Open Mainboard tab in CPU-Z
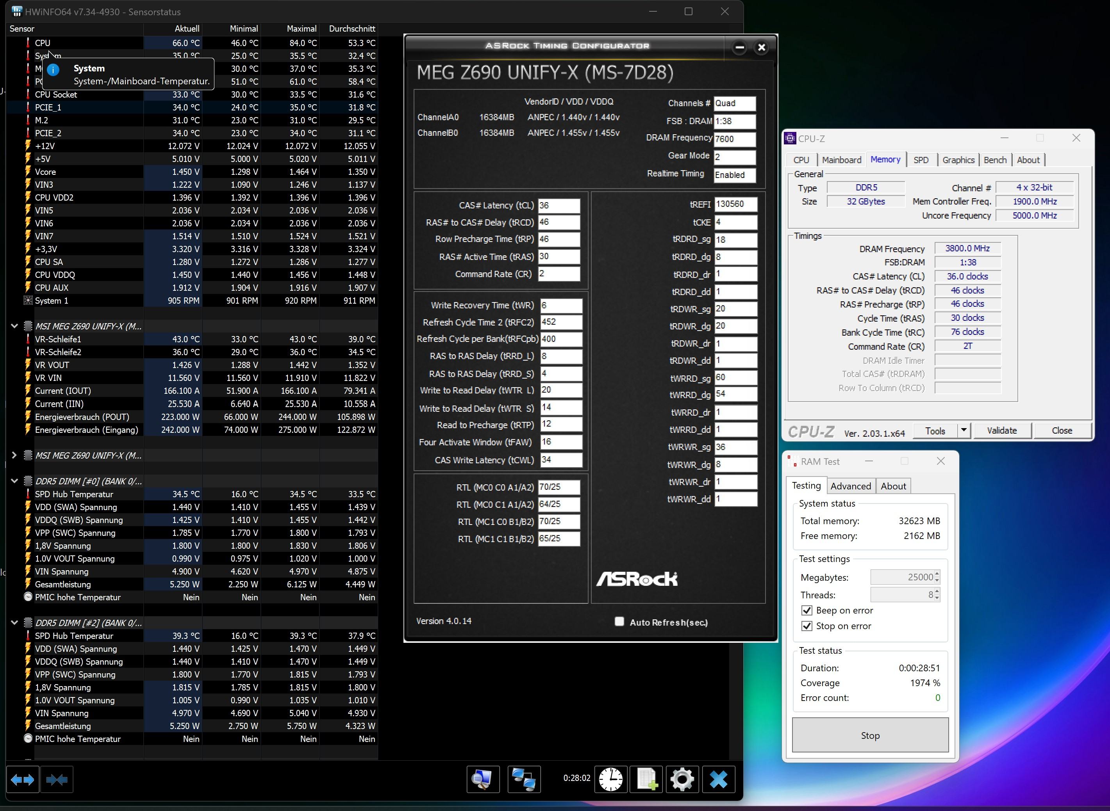 point(841,160)
